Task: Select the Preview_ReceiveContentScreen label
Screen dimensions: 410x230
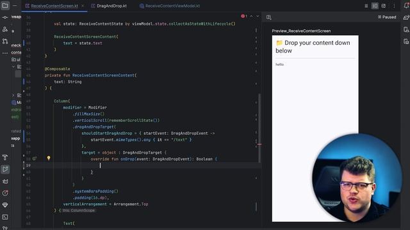Action: pos(301,31)
